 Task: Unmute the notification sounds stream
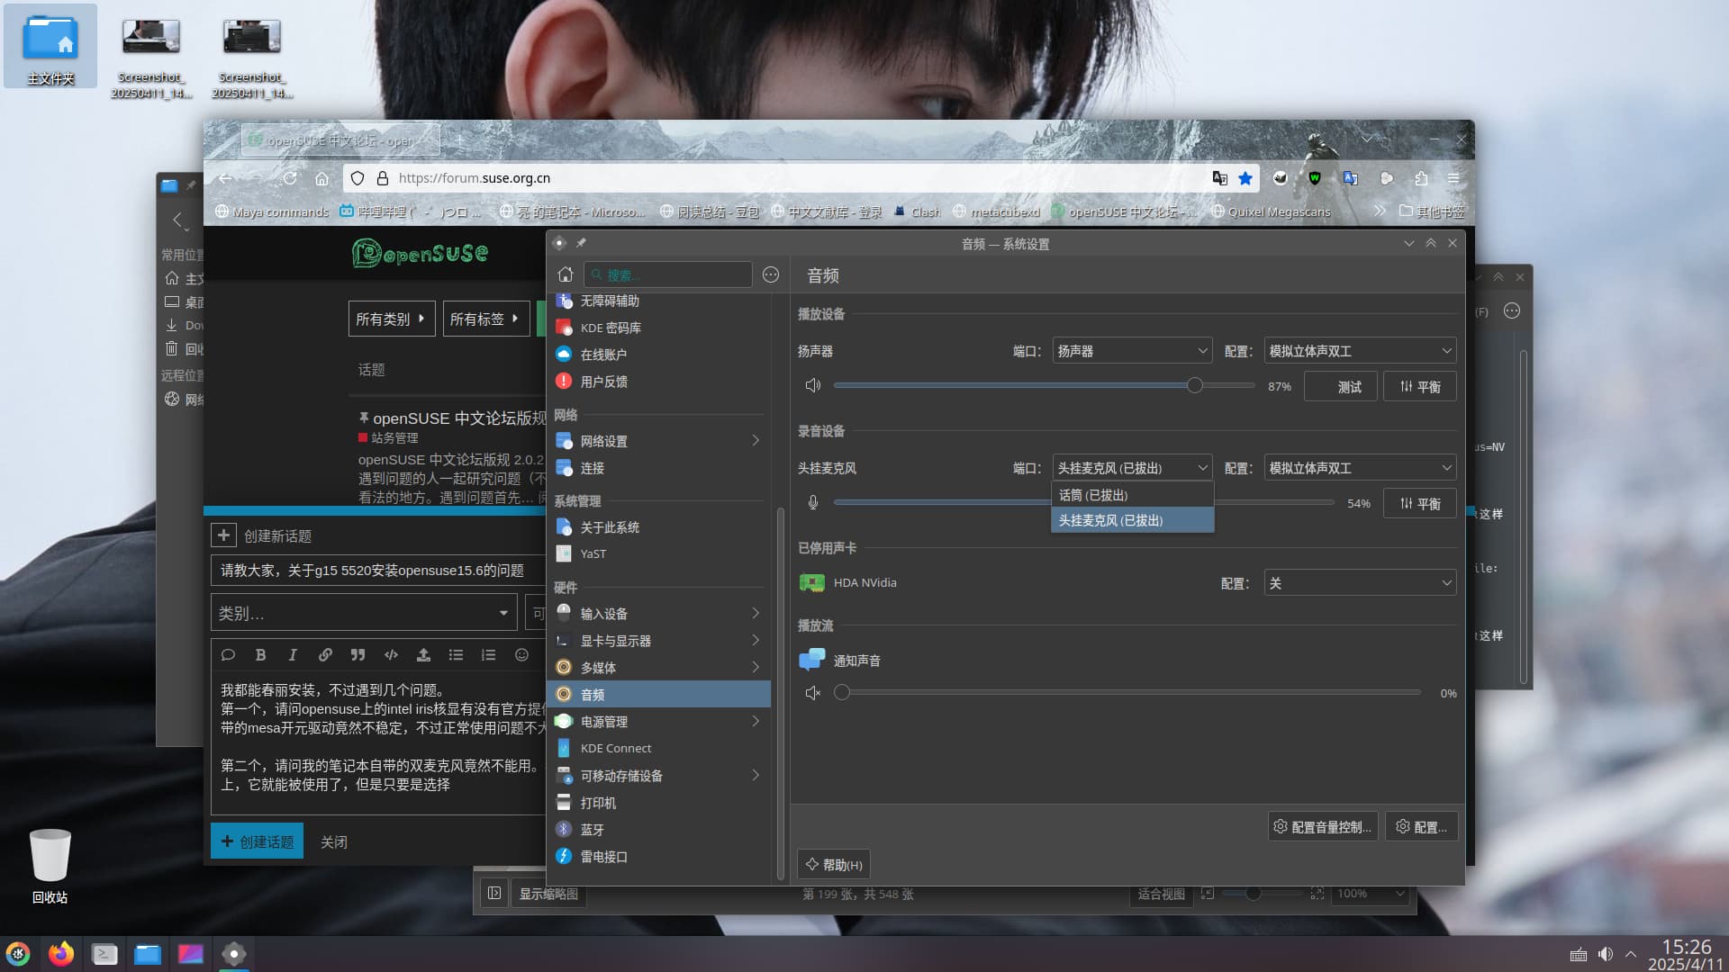click(x=812, y=693)
